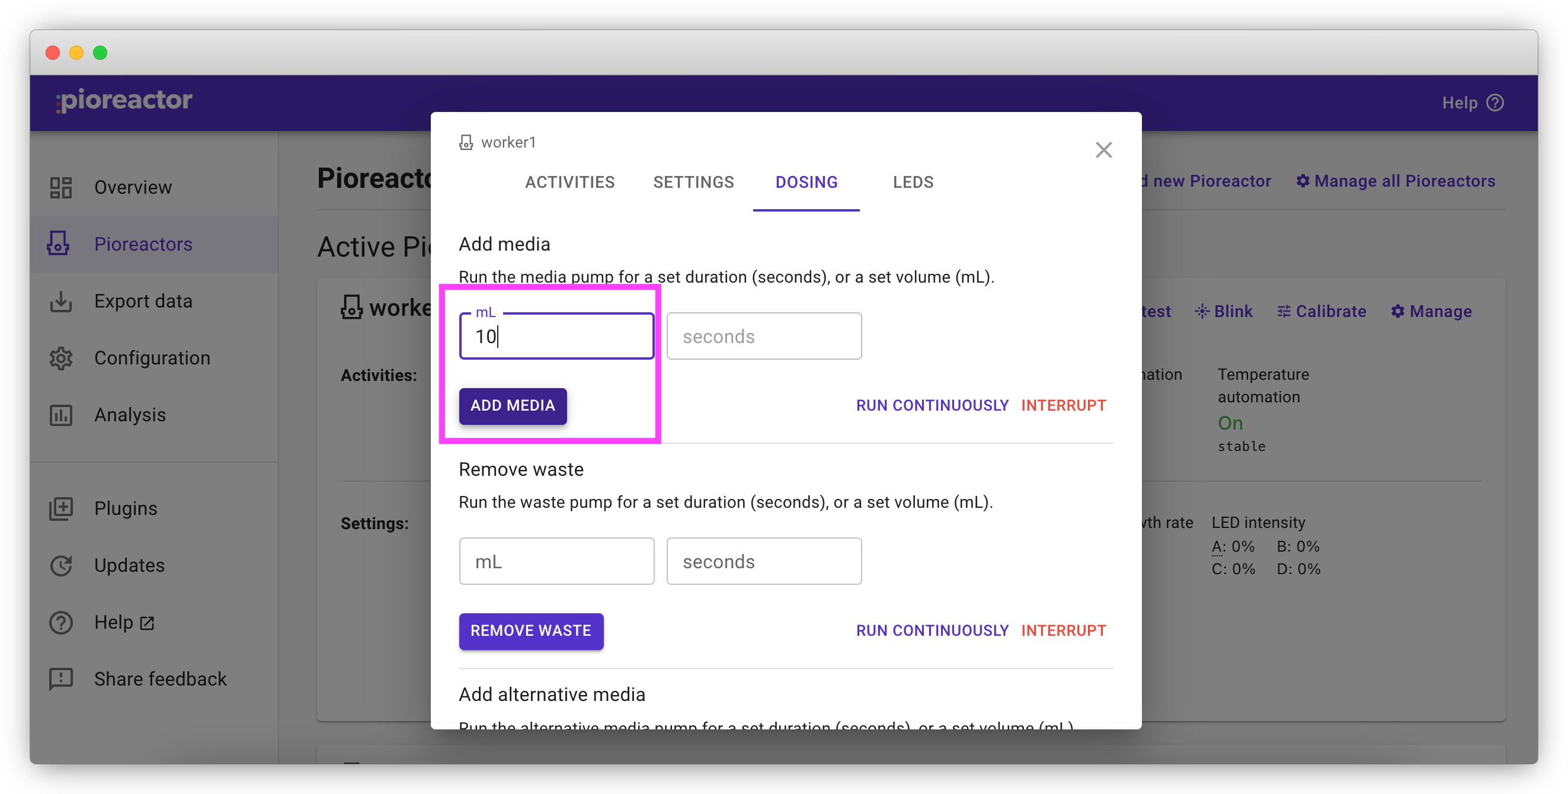Click the 'Add alternative media' heading
The height and width of the screenshot is (794, 1568).
(x=552, y=694)
